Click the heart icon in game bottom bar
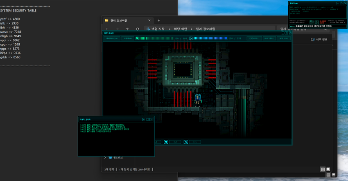348x181 pixels. point(166,142)
